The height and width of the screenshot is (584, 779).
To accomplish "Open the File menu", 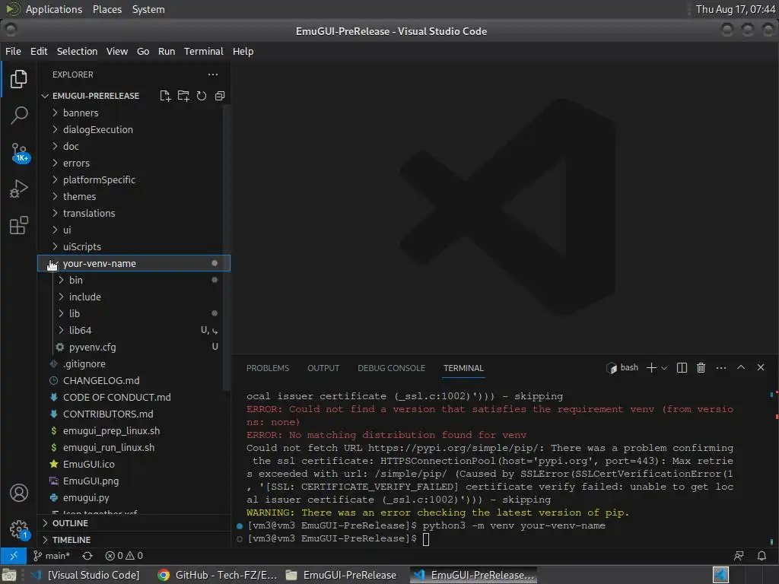I will (13, 51).
